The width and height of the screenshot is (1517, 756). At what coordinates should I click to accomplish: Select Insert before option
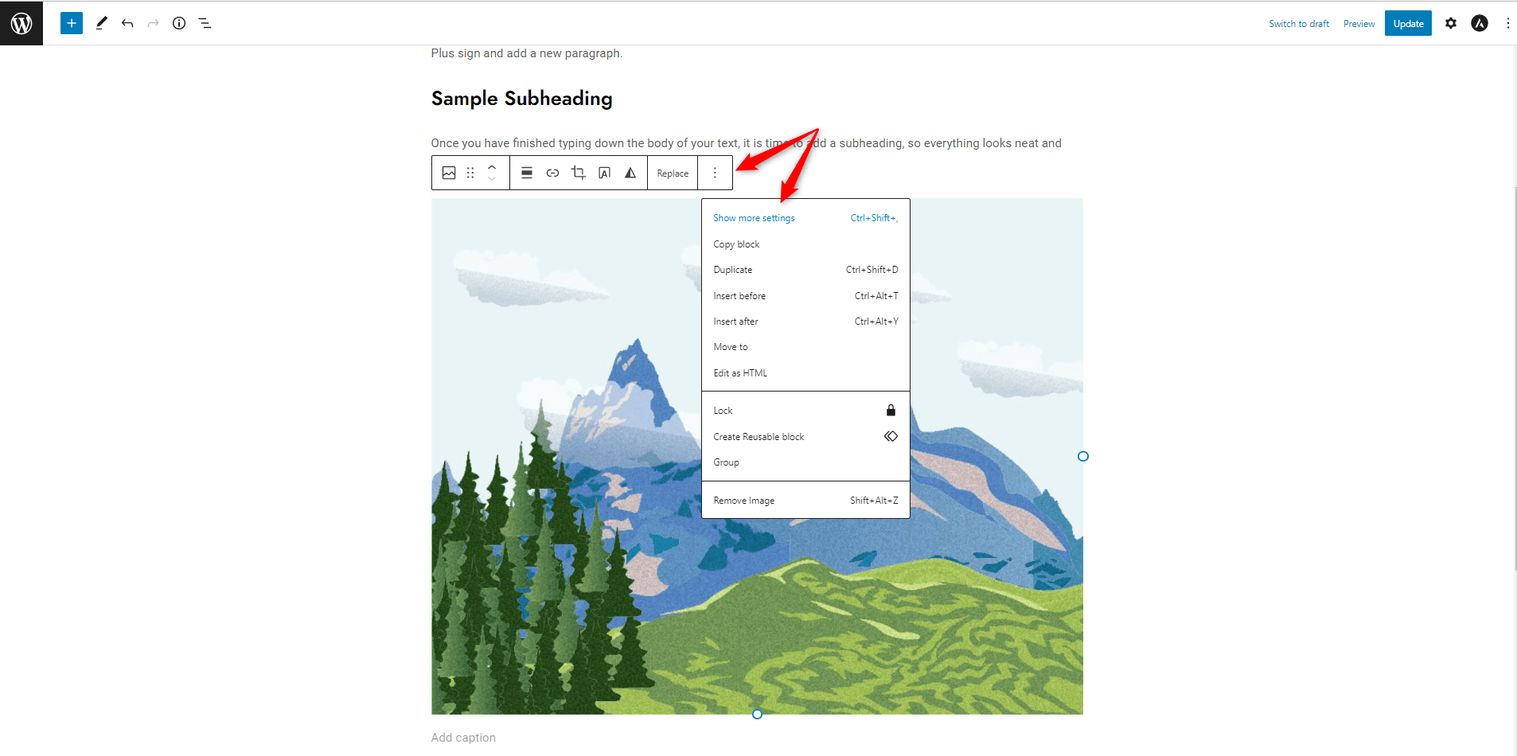[x=805, y=296]
